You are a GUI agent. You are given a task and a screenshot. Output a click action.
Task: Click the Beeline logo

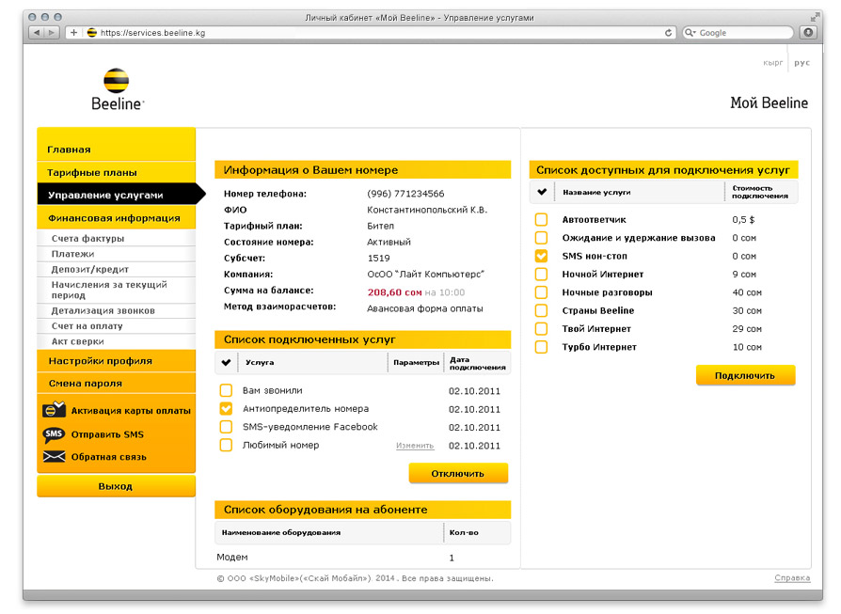coord(117,89)
